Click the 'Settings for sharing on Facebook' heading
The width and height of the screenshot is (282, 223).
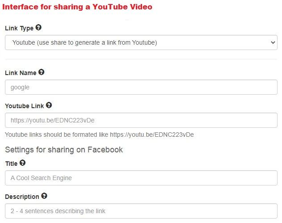[64, 150]
